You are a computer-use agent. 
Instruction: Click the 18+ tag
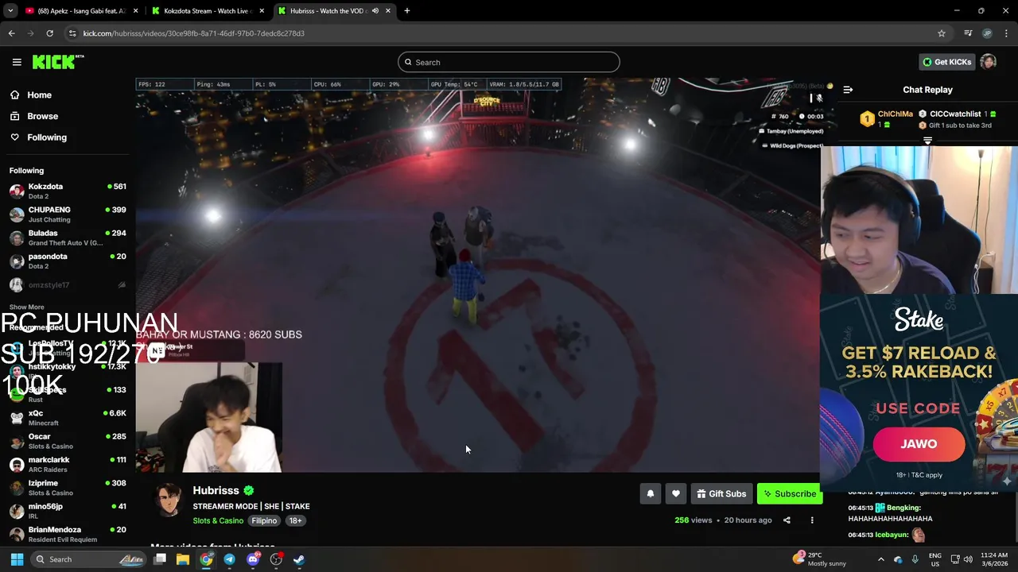295,521
